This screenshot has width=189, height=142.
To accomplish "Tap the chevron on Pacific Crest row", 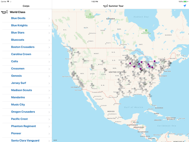I will point(49,119).
